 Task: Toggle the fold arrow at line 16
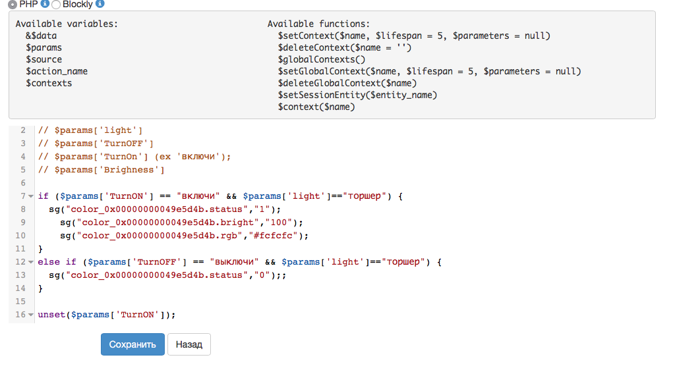point(31,315)
